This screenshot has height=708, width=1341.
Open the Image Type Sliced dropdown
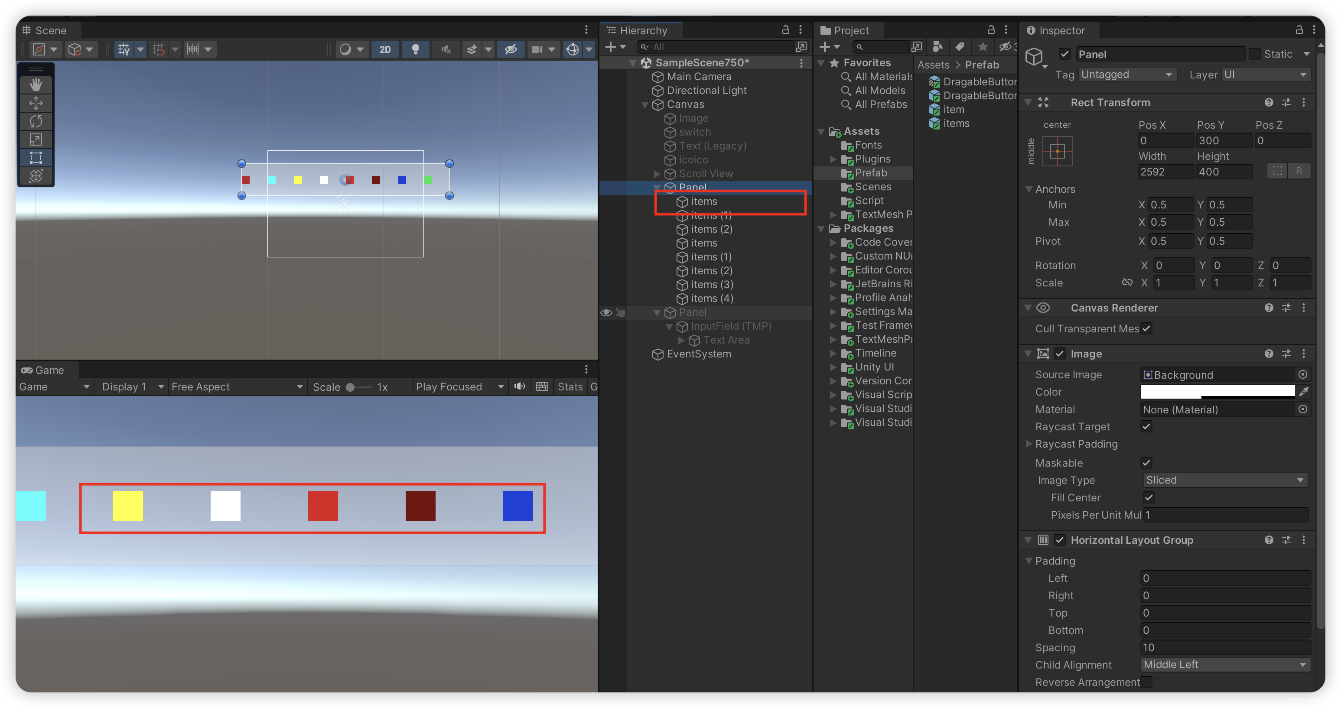click(x=1224, y=480)
